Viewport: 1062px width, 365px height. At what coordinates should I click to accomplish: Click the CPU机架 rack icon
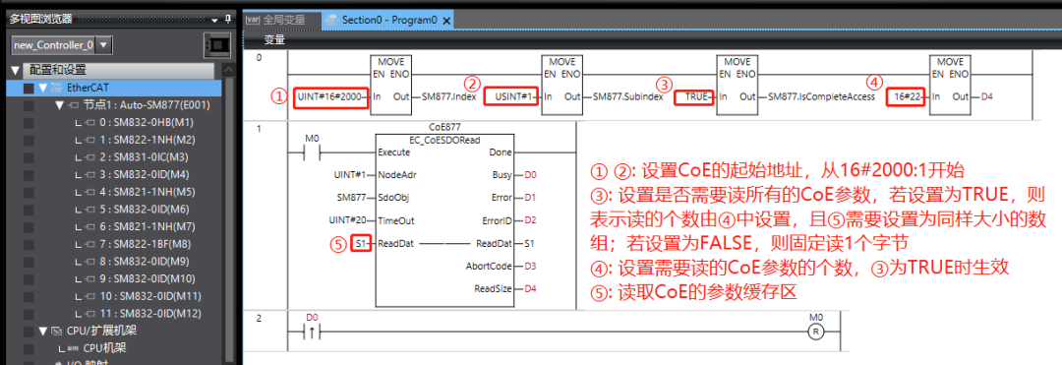pos(73,348)
